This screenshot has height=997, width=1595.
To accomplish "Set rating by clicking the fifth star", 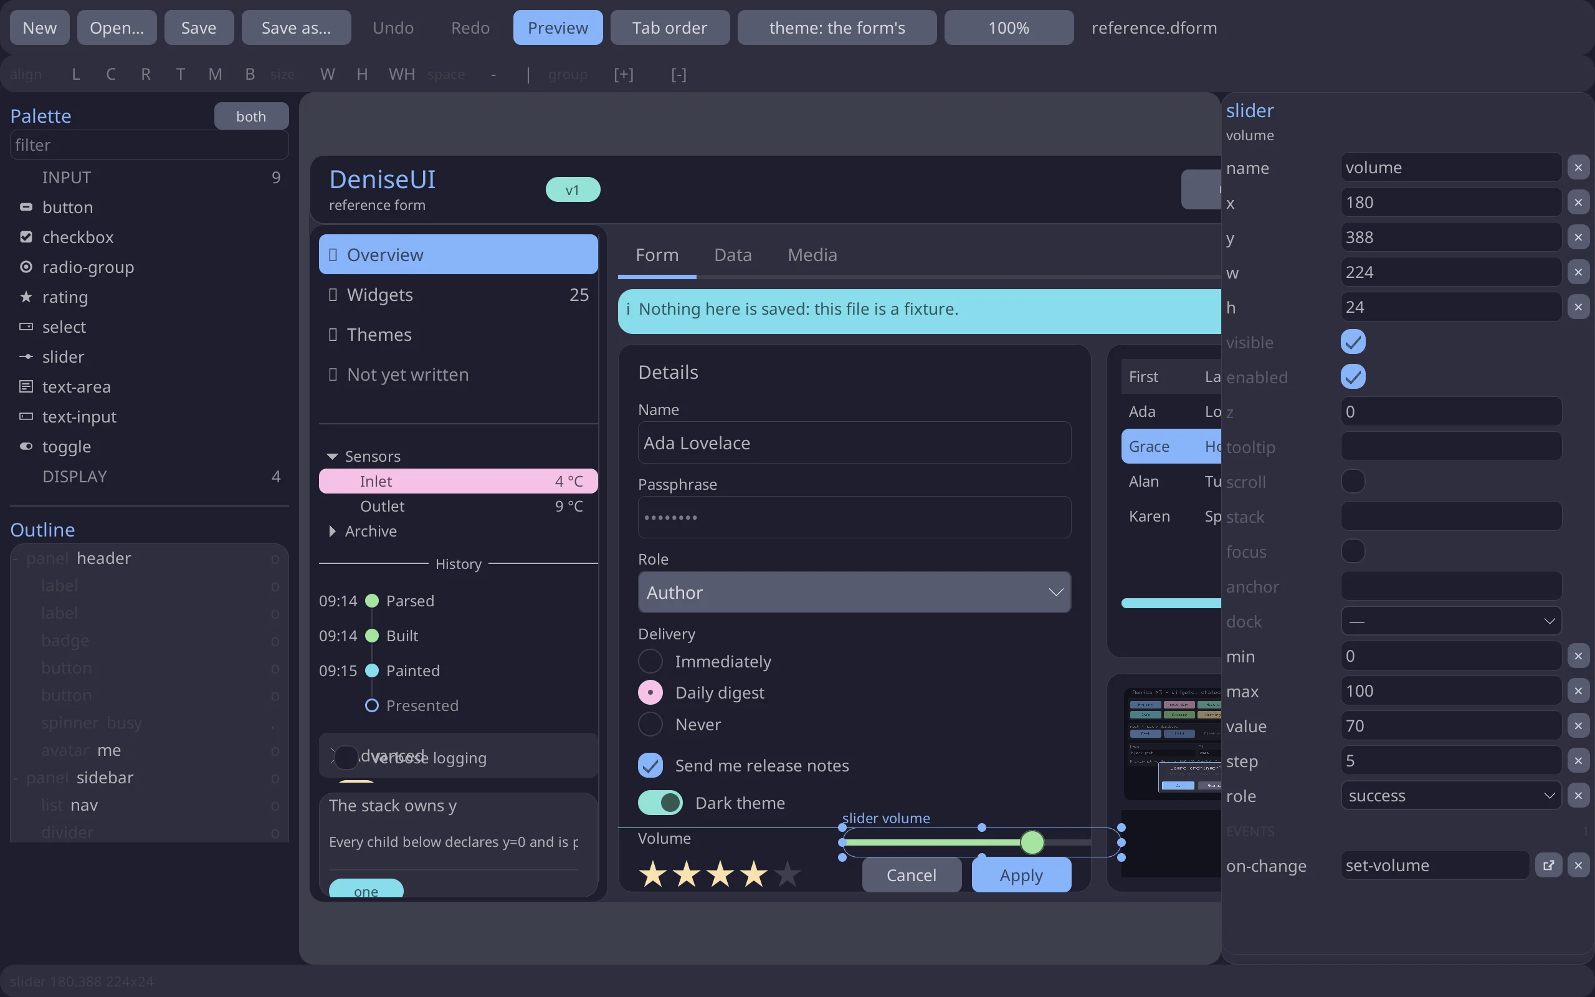I will tap(788, 874).
